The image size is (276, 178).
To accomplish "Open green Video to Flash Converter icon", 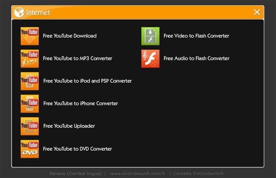I will (150, 36).
